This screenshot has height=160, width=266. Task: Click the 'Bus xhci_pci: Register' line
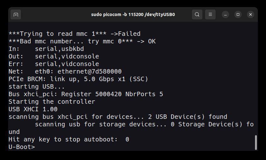[x=86, y=94]
